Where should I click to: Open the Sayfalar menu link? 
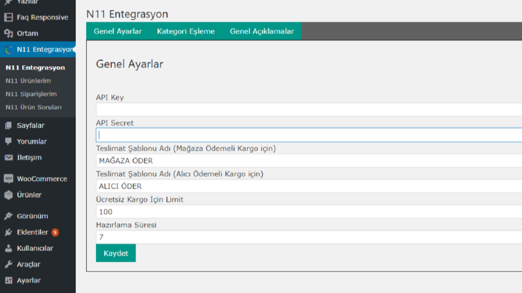click(x=31, y=125)
